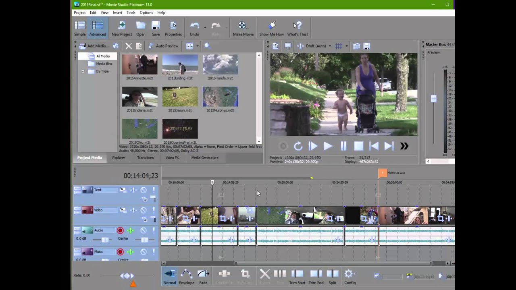Switch to Simple editing mode
This screenshot has width=516, height=290.
point(80,28)
